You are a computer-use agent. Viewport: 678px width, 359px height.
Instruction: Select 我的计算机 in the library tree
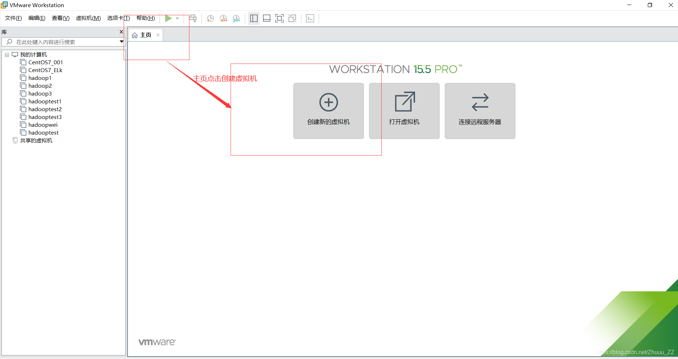pos(33,55)
